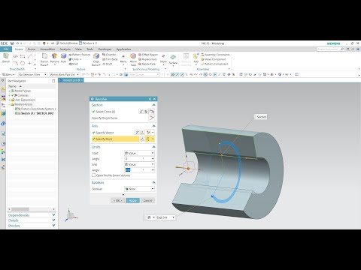Switch to the Analysis ribbon tab

65,49
